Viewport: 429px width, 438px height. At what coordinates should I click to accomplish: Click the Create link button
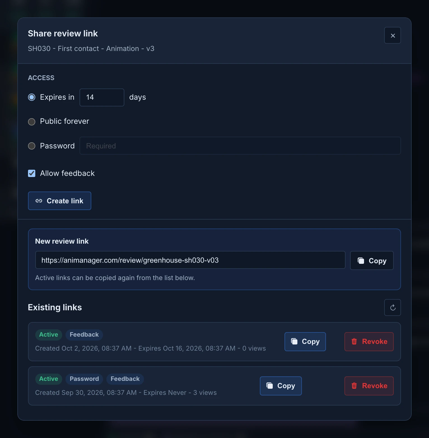coord(60,201)
